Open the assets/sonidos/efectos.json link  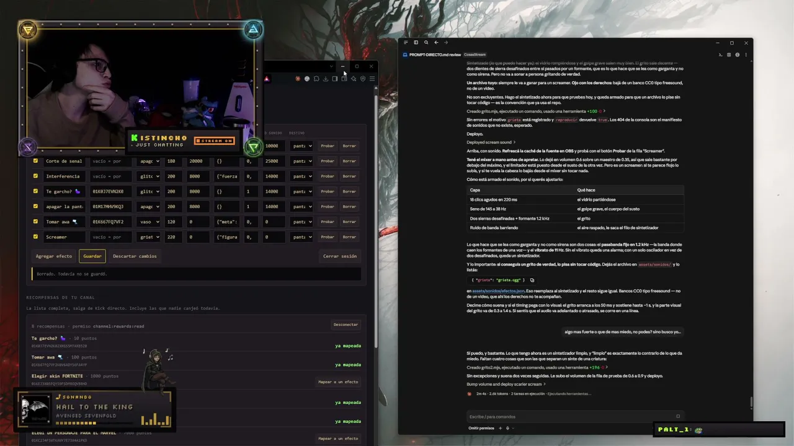498,291
